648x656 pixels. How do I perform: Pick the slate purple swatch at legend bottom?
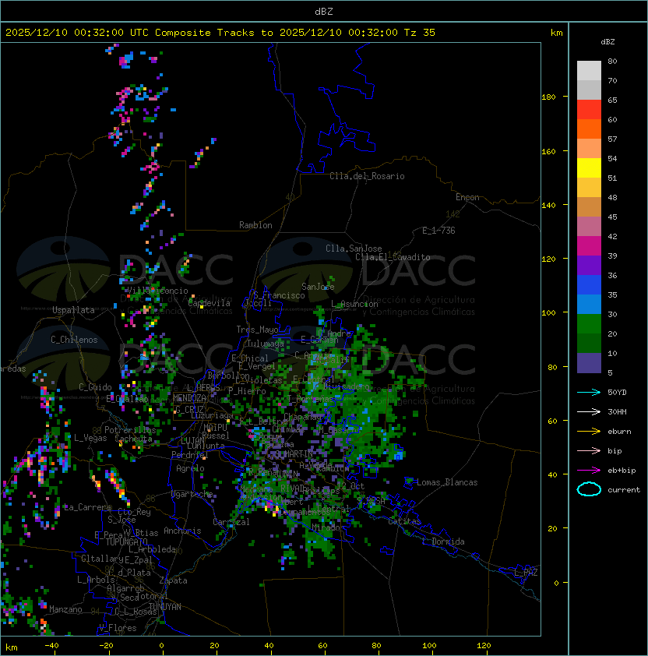tap(589, 363)
